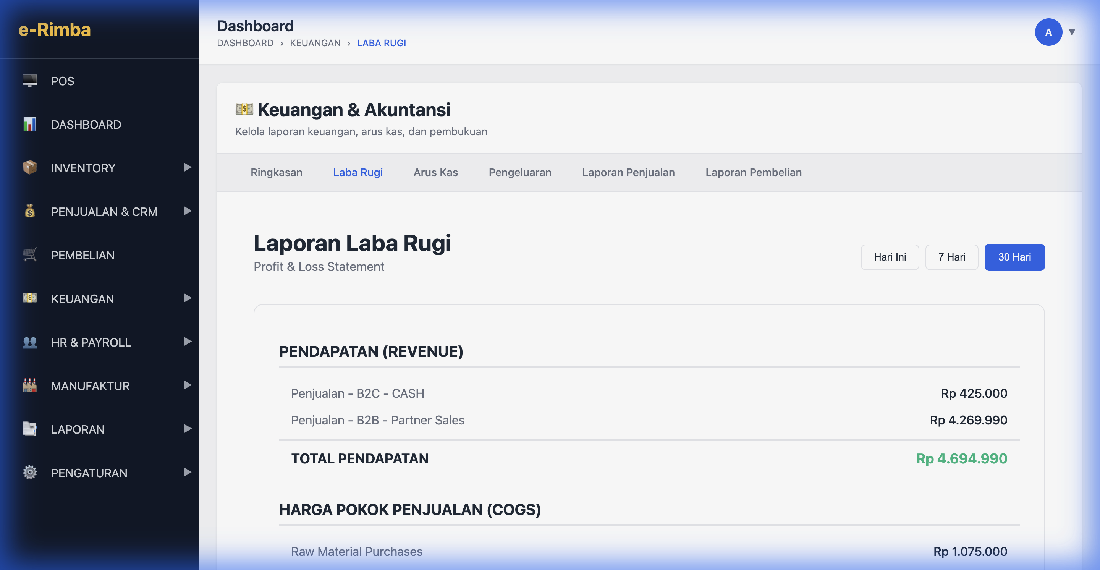Open the Laporan Penjualan tab
This screenshot has width=1100, height=570.
click(628, 173)
